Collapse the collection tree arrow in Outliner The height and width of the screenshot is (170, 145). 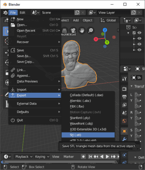[x=128, y=33]
